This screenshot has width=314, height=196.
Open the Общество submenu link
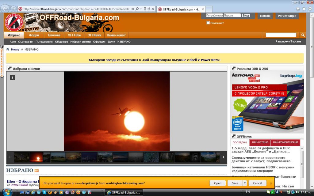[x=61, y=42]
